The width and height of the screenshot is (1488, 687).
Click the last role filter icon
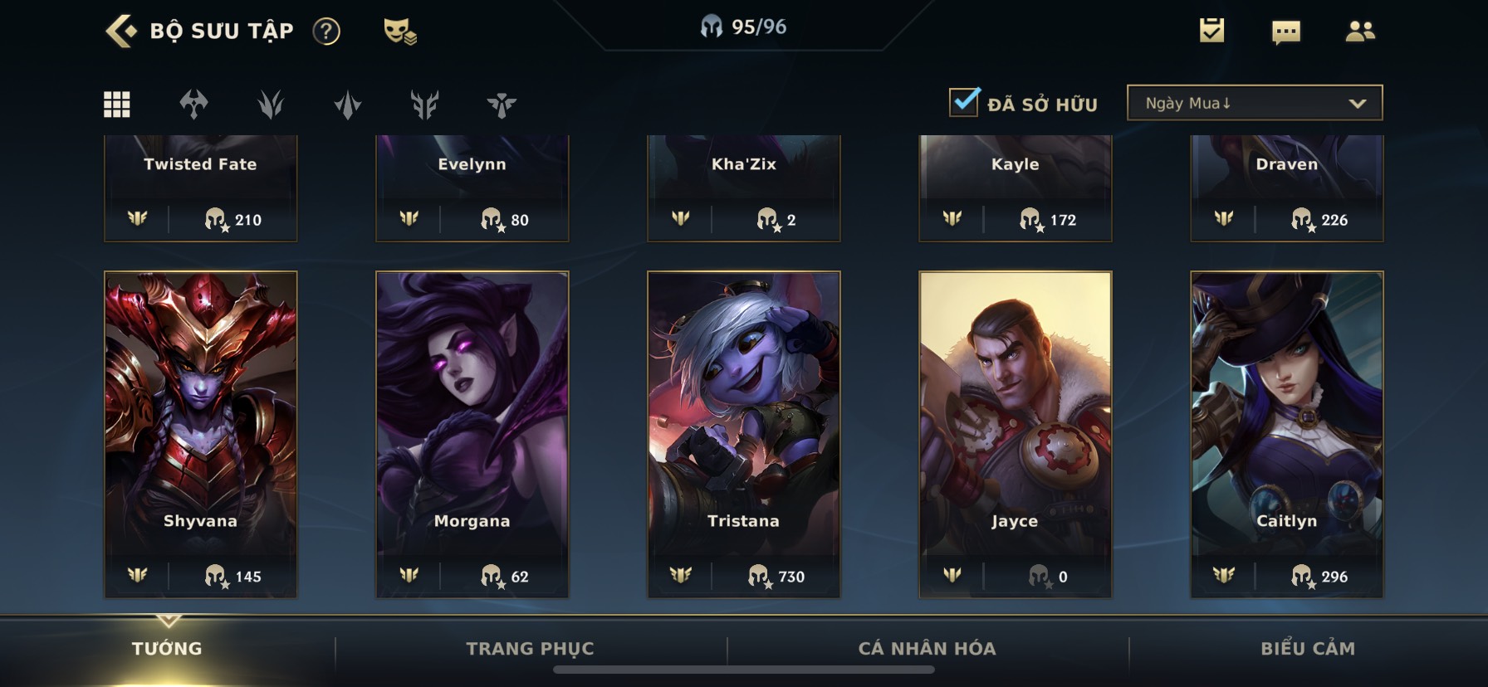[x=502, y=105]
